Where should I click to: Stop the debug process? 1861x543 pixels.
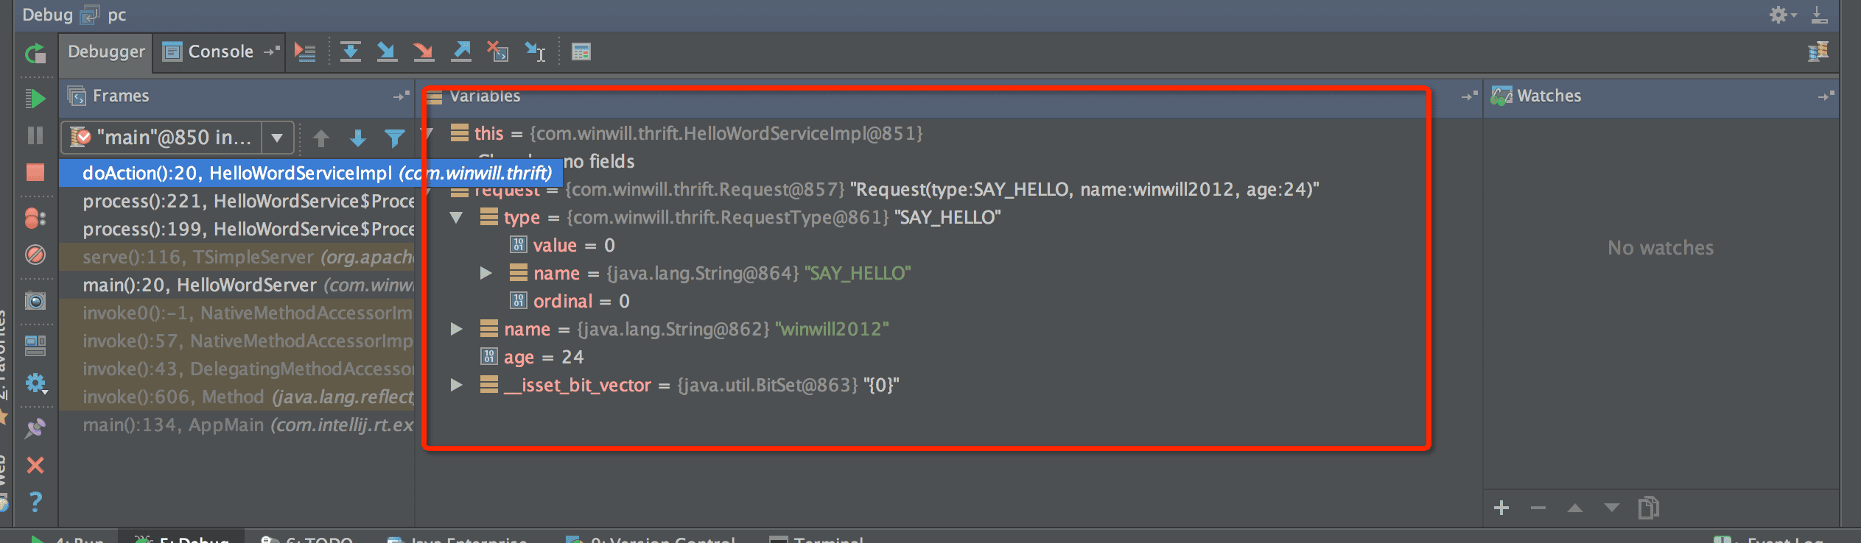(35, 172)
